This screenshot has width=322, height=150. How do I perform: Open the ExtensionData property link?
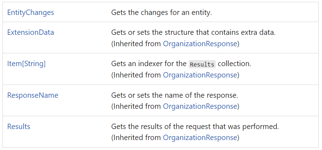[x=31, y=32]
